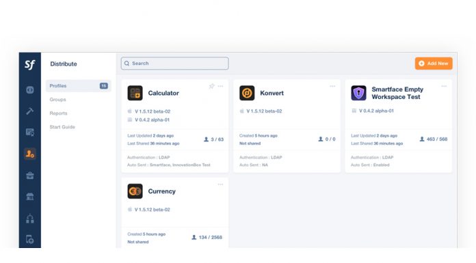Open the certificate screen sidebar icon
The height and width of the screenshot is (263, 476).
(x=30, y=133)
